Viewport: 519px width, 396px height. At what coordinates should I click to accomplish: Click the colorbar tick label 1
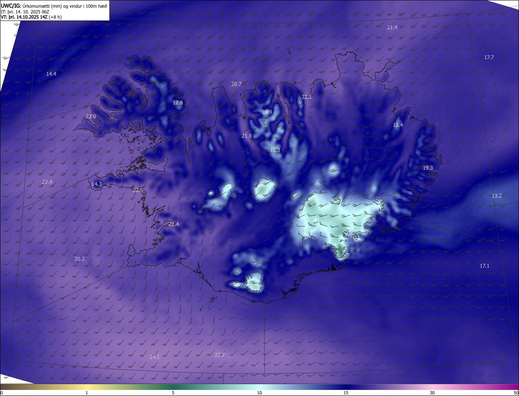point(87,393)
